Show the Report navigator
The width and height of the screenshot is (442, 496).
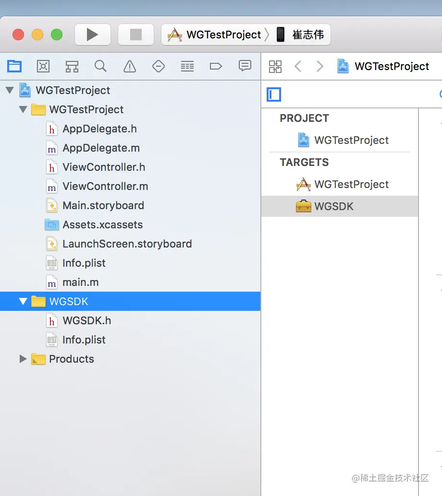[245, 66]
